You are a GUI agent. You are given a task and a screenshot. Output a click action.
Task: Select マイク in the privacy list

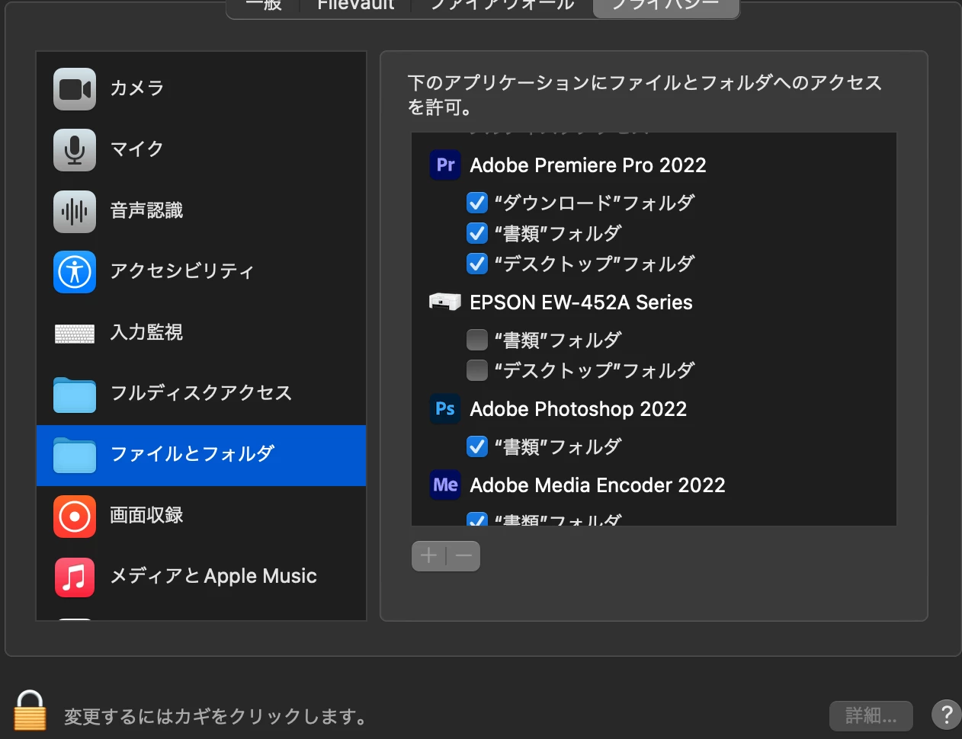[201, 150]
